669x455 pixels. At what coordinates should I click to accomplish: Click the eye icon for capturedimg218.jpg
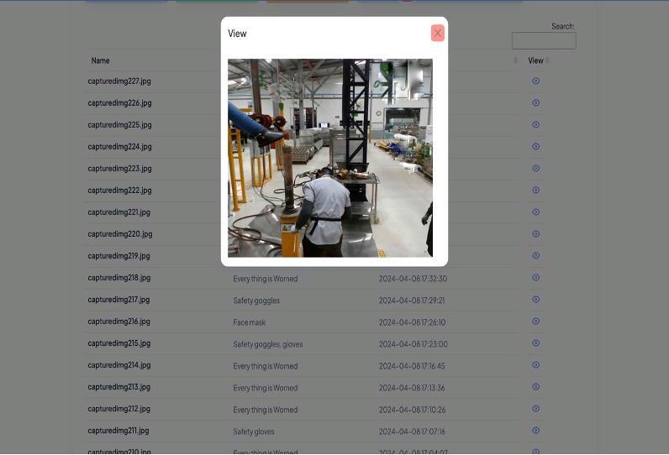click(x=535, y=278)
